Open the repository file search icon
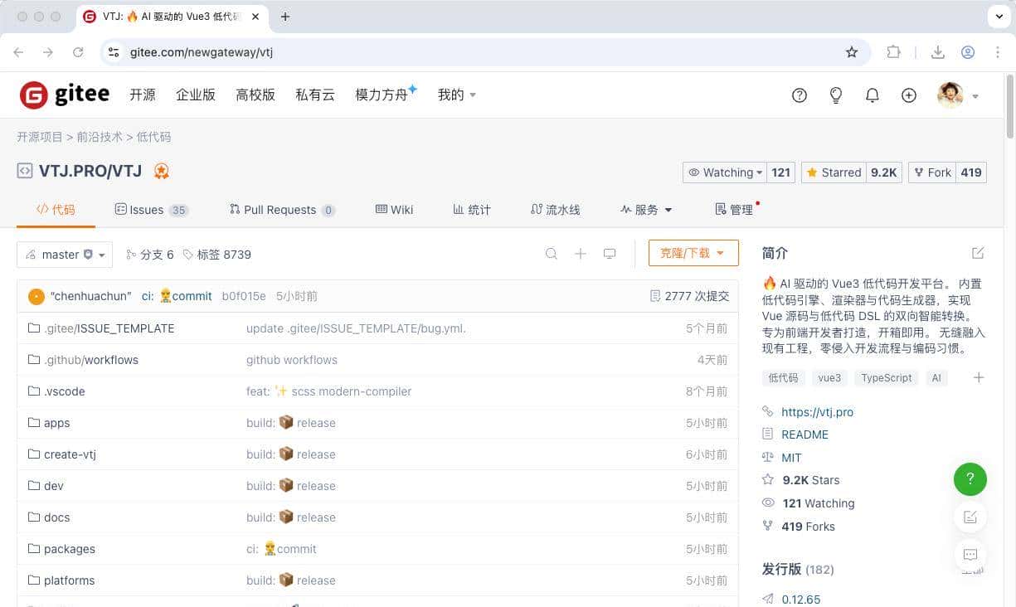 [551, 254]
